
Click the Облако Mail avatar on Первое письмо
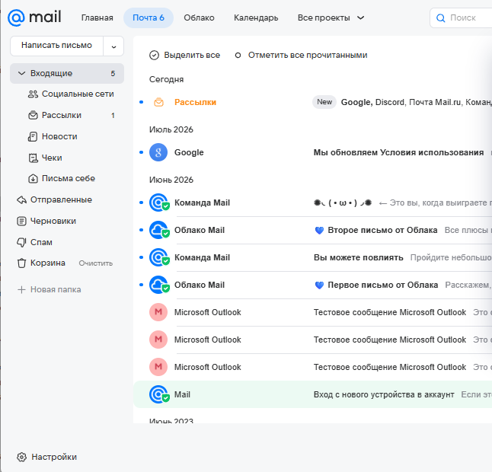pyautogui.click(x=158, y=285)
